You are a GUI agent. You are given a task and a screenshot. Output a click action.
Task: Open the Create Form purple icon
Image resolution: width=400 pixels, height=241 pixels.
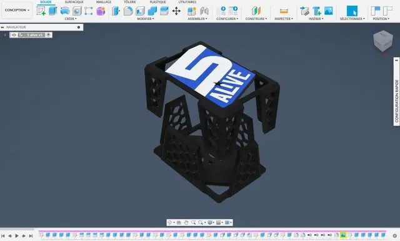[x=101, y=11]
